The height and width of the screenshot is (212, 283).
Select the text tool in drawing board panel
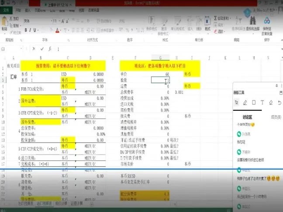tap(262, 102)
